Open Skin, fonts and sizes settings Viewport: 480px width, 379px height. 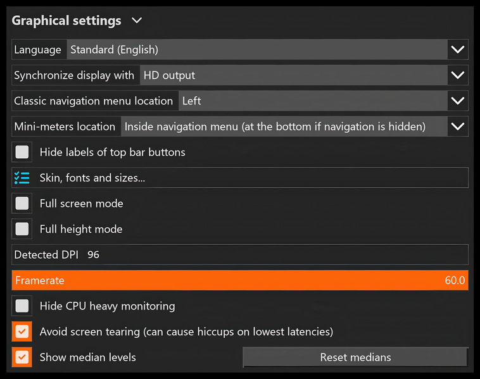click(92, 178)
